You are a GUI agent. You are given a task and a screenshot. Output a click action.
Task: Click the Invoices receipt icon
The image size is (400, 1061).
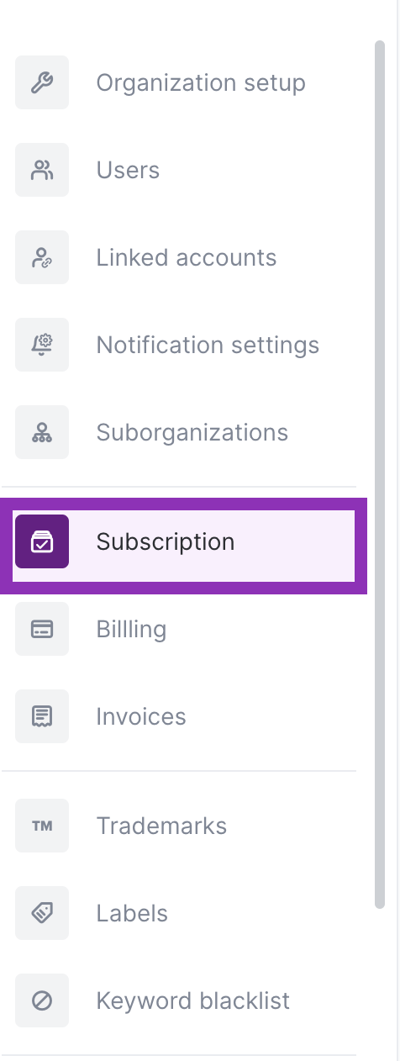click(42, 716)
